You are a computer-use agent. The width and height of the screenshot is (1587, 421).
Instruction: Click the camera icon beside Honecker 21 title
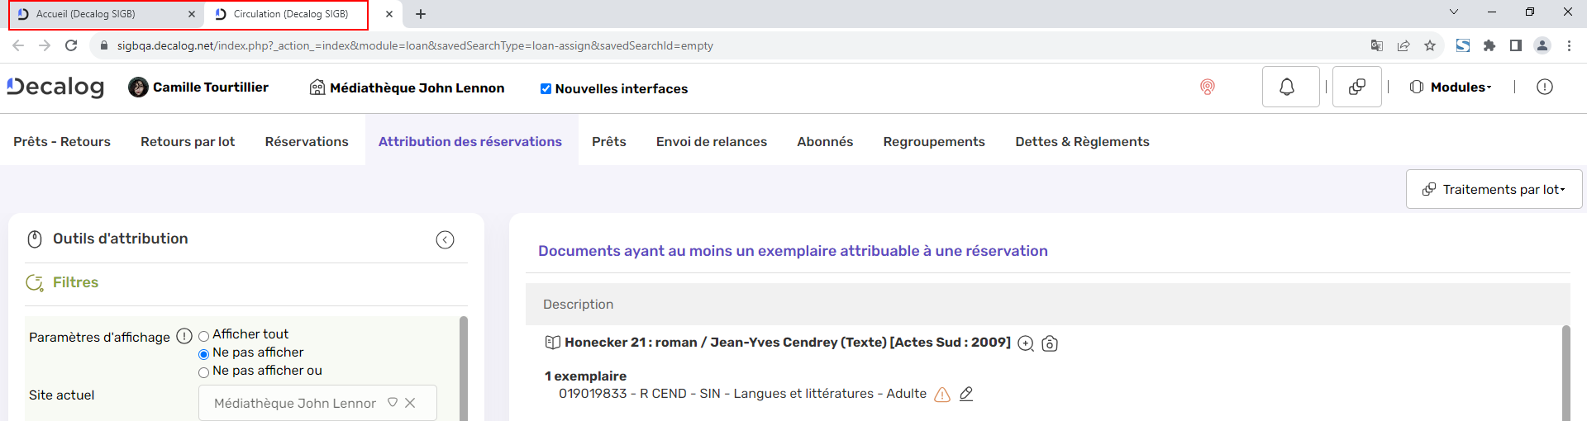[x=1050, y=343]
